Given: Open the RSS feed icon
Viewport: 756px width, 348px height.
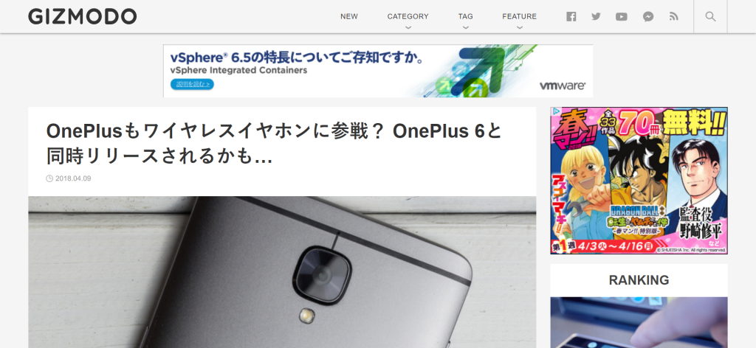Looking at the screenshot, I should pos(673,16).
